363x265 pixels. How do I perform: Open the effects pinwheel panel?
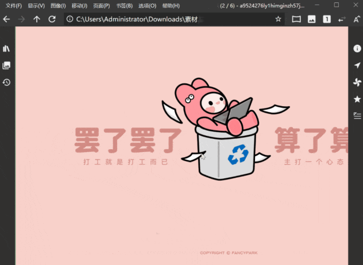point(357,83)
